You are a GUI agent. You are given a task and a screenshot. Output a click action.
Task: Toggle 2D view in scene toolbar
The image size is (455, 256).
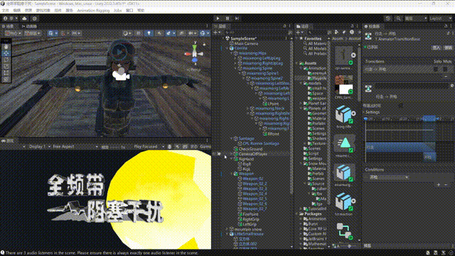tap(139, 33)
